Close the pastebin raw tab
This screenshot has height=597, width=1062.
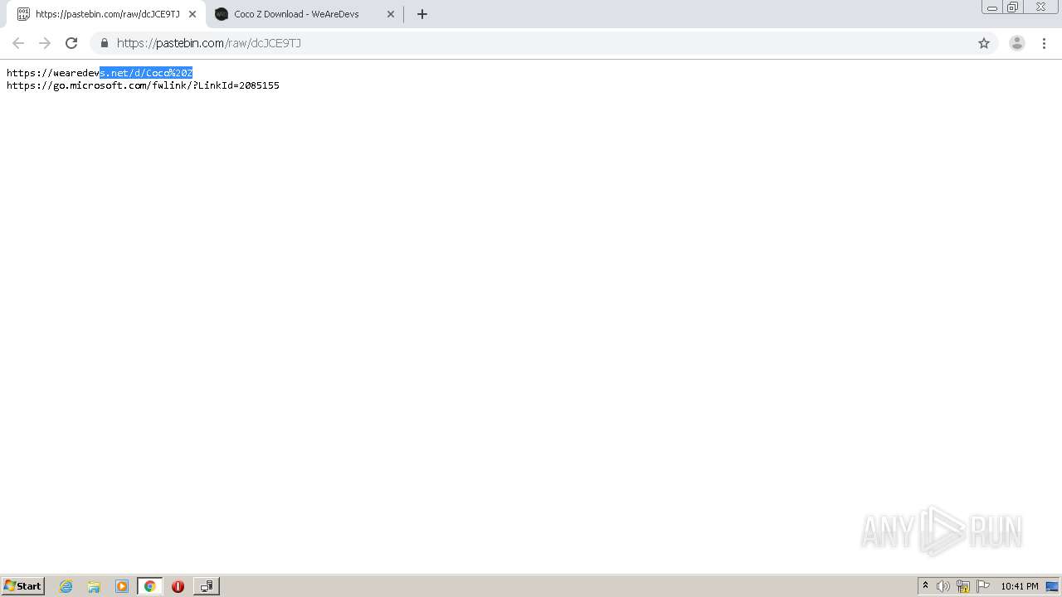point(192,14)
